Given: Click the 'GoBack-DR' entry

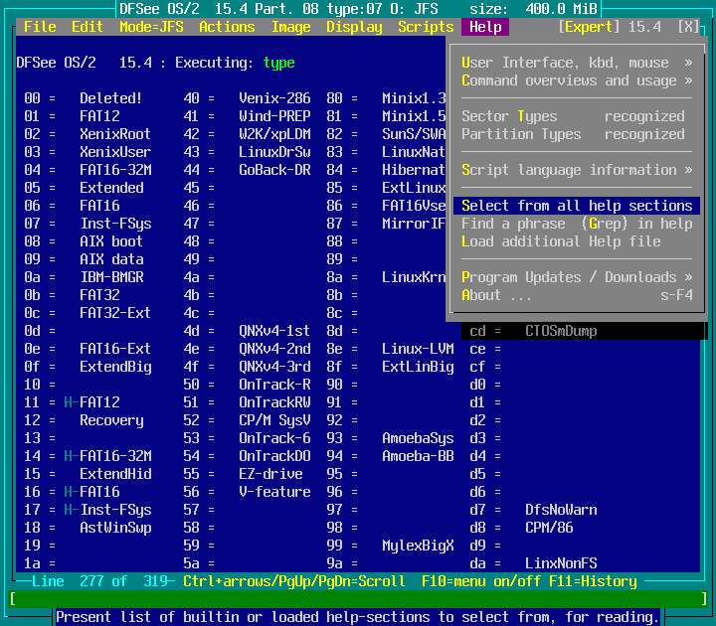Looking at the screenshot, I should click(x=274, y=170).
